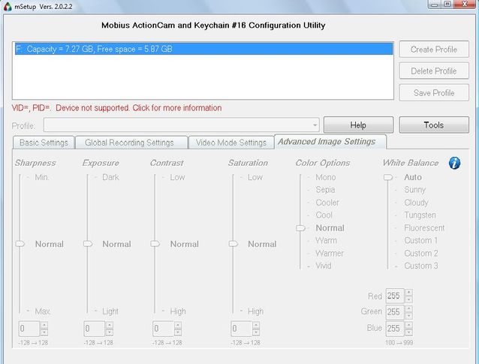Viewport: 479px width, 364px height.
Task: Select Tungsten white balance
Action: pyautogui.click(x=420, y=215)
